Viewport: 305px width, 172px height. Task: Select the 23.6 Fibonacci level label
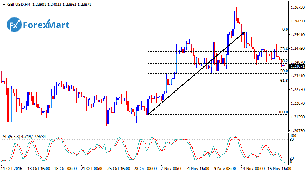click(284, 49)
